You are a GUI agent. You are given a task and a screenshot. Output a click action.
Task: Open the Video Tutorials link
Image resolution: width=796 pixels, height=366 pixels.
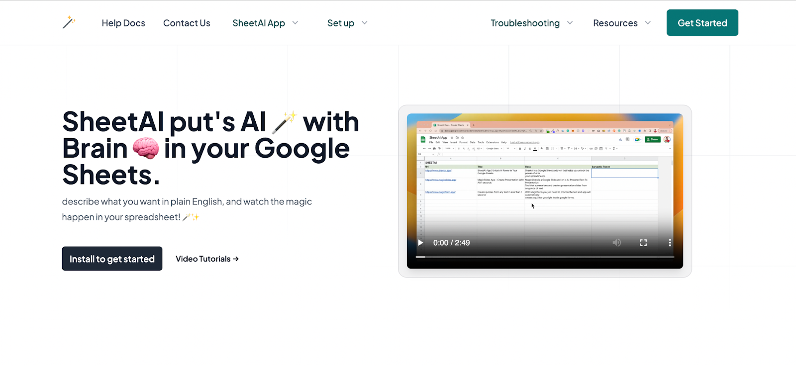(x=207, y=259)
